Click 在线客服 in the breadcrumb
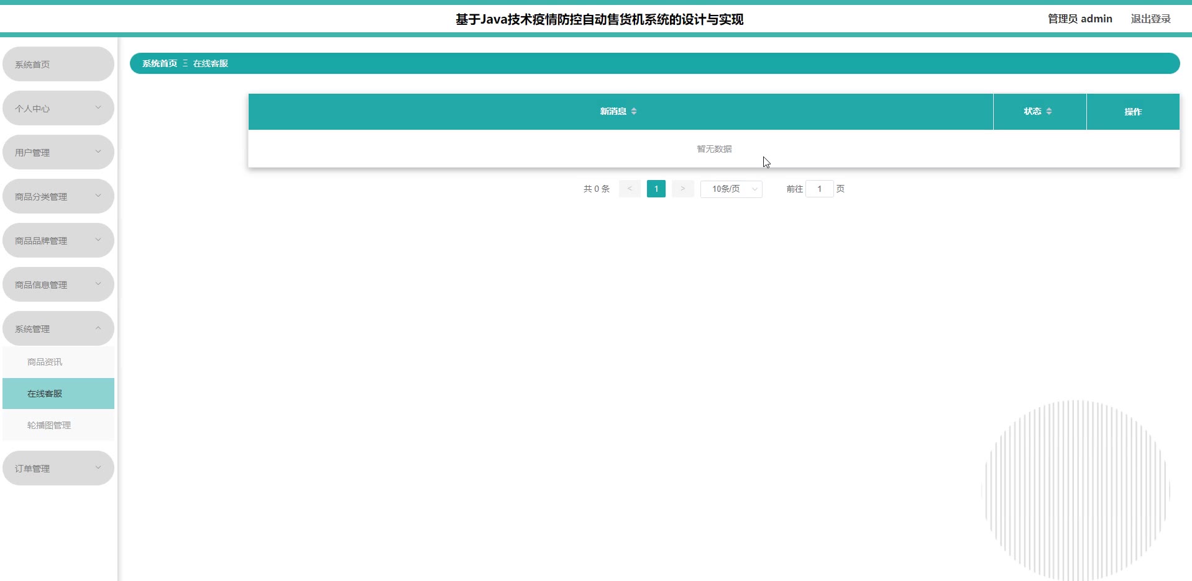Viewport: 1192px width, 581px height. (x=211, y=63)
